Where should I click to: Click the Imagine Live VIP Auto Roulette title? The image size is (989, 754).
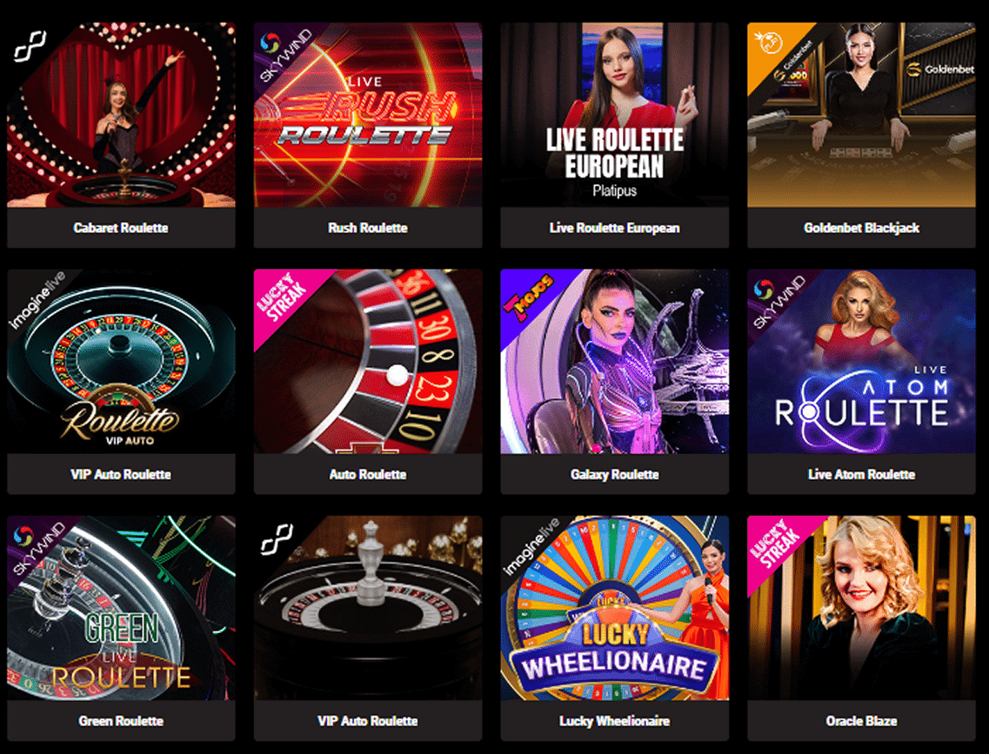point(121,474)
